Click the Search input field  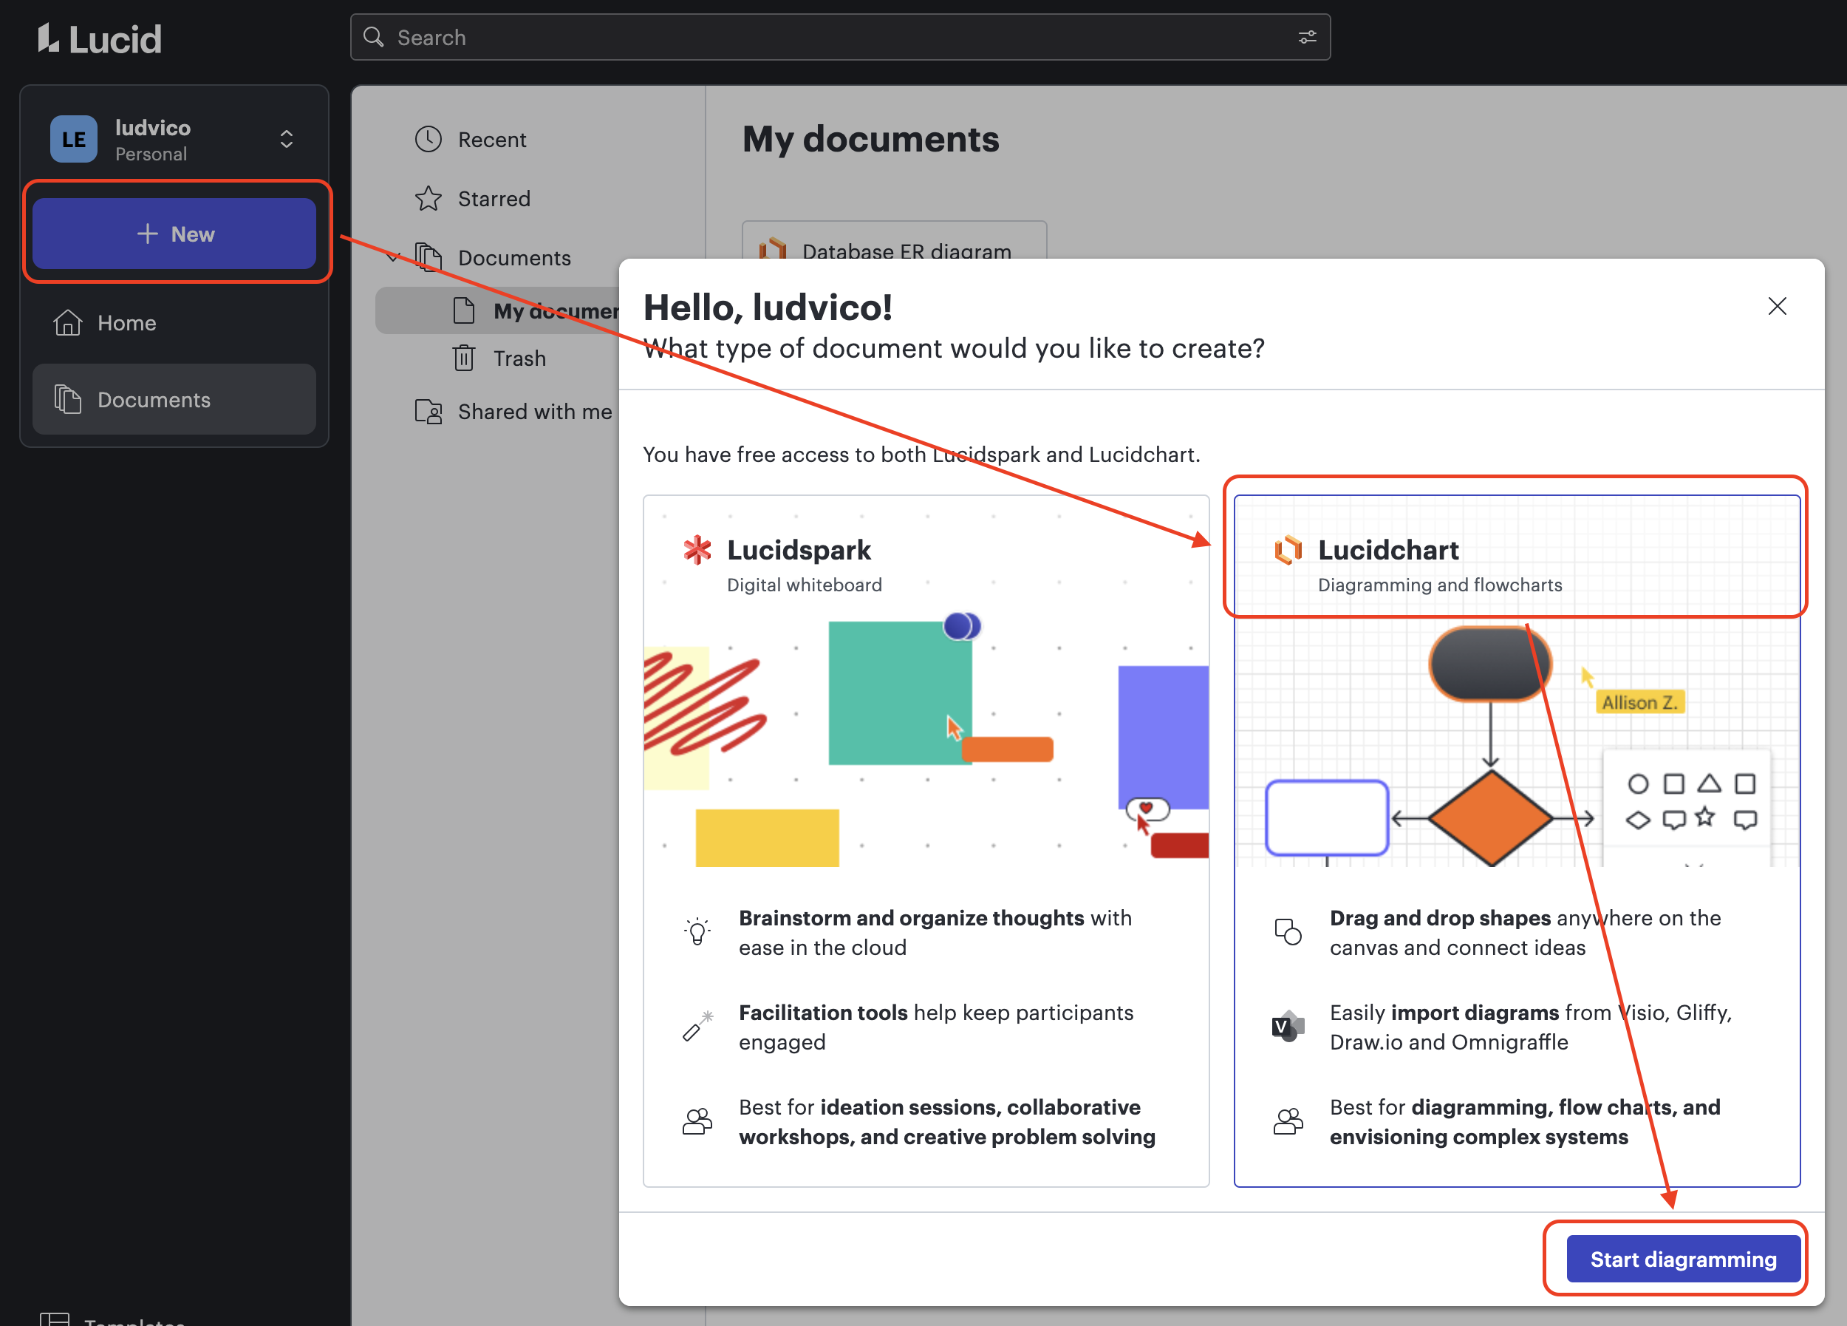[841, 37]
